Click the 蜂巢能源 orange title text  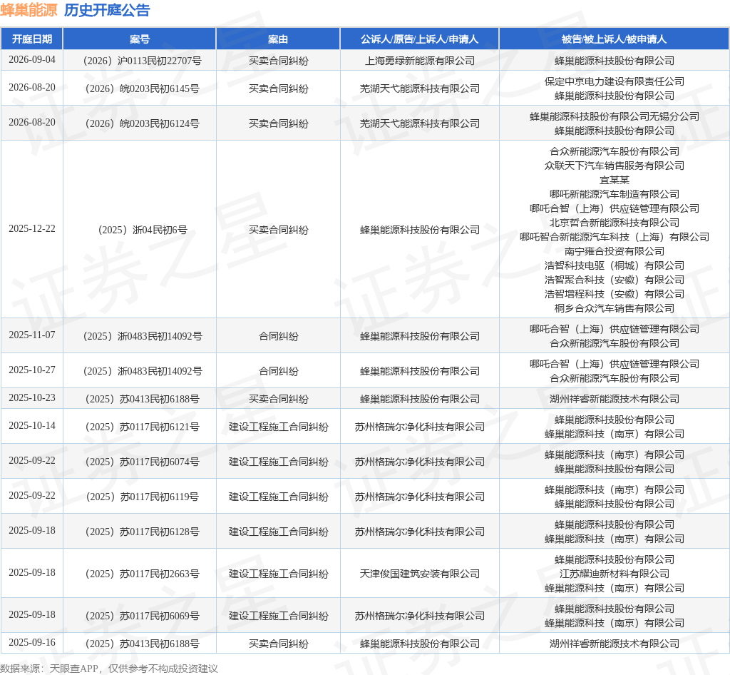(x=29, y=10)
